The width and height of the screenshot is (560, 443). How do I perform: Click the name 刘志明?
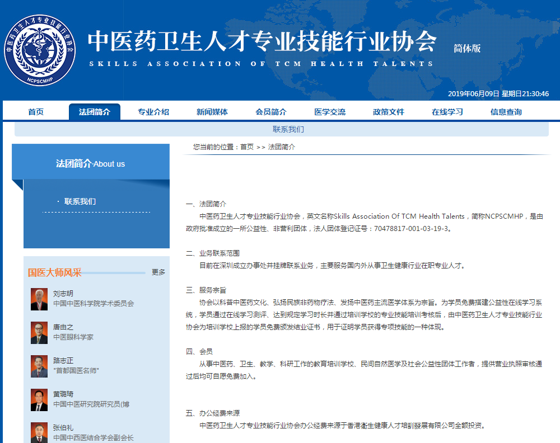point(63,294)
